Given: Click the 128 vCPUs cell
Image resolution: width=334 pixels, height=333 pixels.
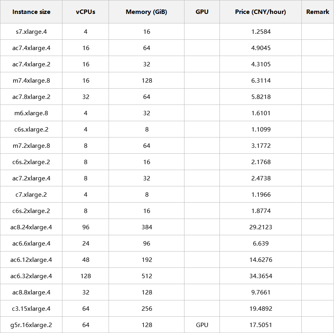Looking at the screenshot, I should click(x=85, y=276).
